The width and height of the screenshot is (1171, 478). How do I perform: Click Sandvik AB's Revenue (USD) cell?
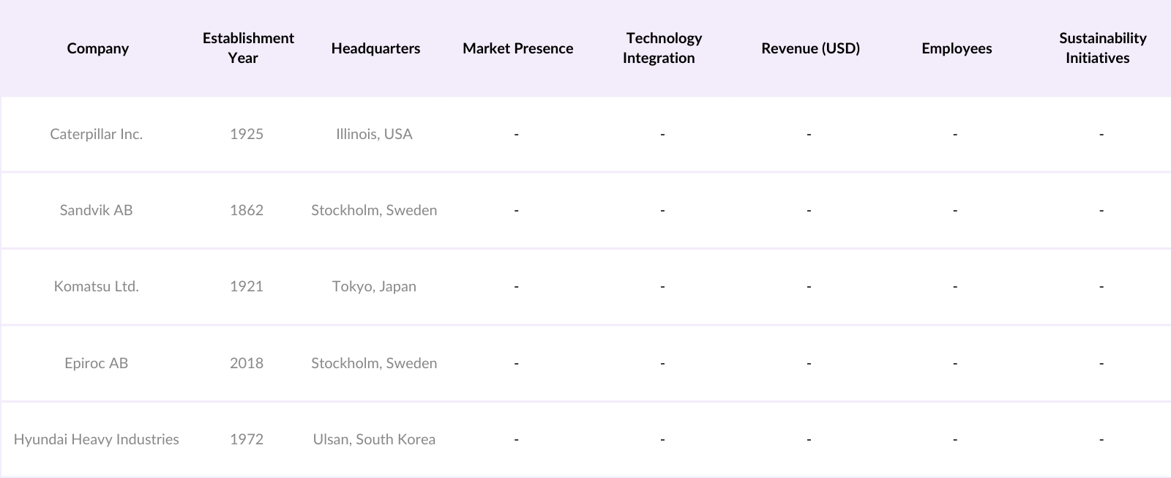[809, 210]
